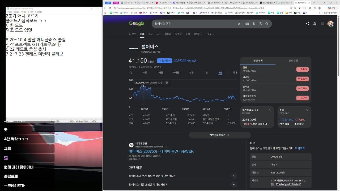Set stock chart range to 연중
The height and width of the screenshot is (191, 340).
coord(191,72)
